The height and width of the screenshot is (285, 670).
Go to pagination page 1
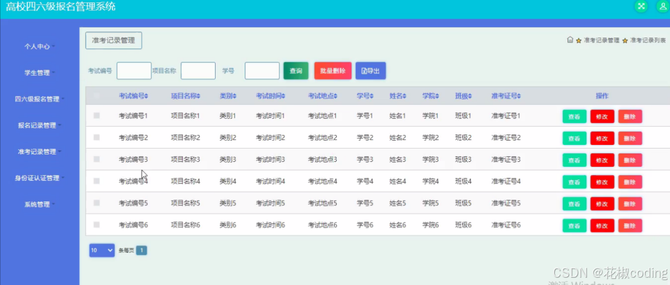[141, 250]
